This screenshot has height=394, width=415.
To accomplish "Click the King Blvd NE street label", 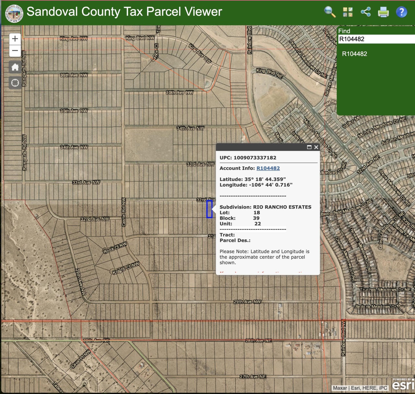I will 269,73.
